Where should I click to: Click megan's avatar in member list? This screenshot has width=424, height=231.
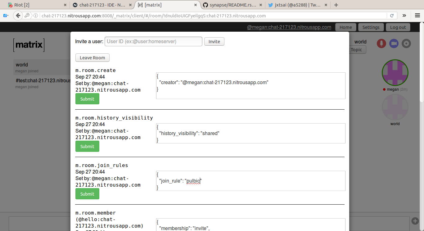395,73
